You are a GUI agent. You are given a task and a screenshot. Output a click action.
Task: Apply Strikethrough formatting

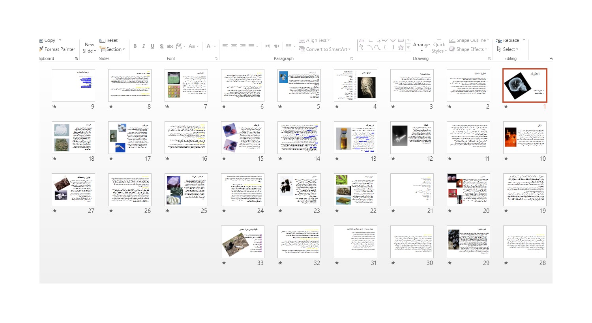click(170, 46)
